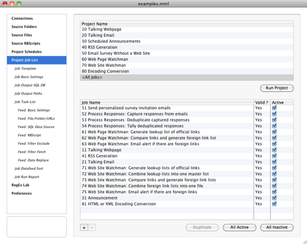Uncheck Active for 53 Deduplicate captured responses
Screen dimensions: 307x244
pos(274,120)
